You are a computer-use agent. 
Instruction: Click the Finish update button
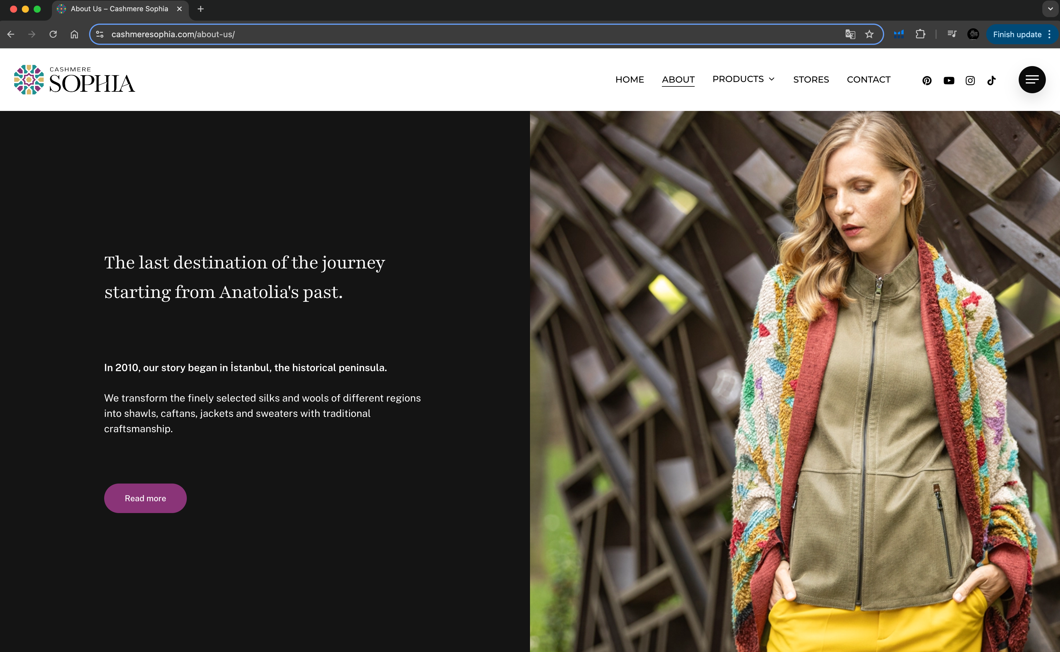pos(1017,34)
